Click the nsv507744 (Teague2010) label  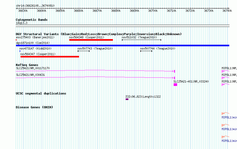(158, 48)
